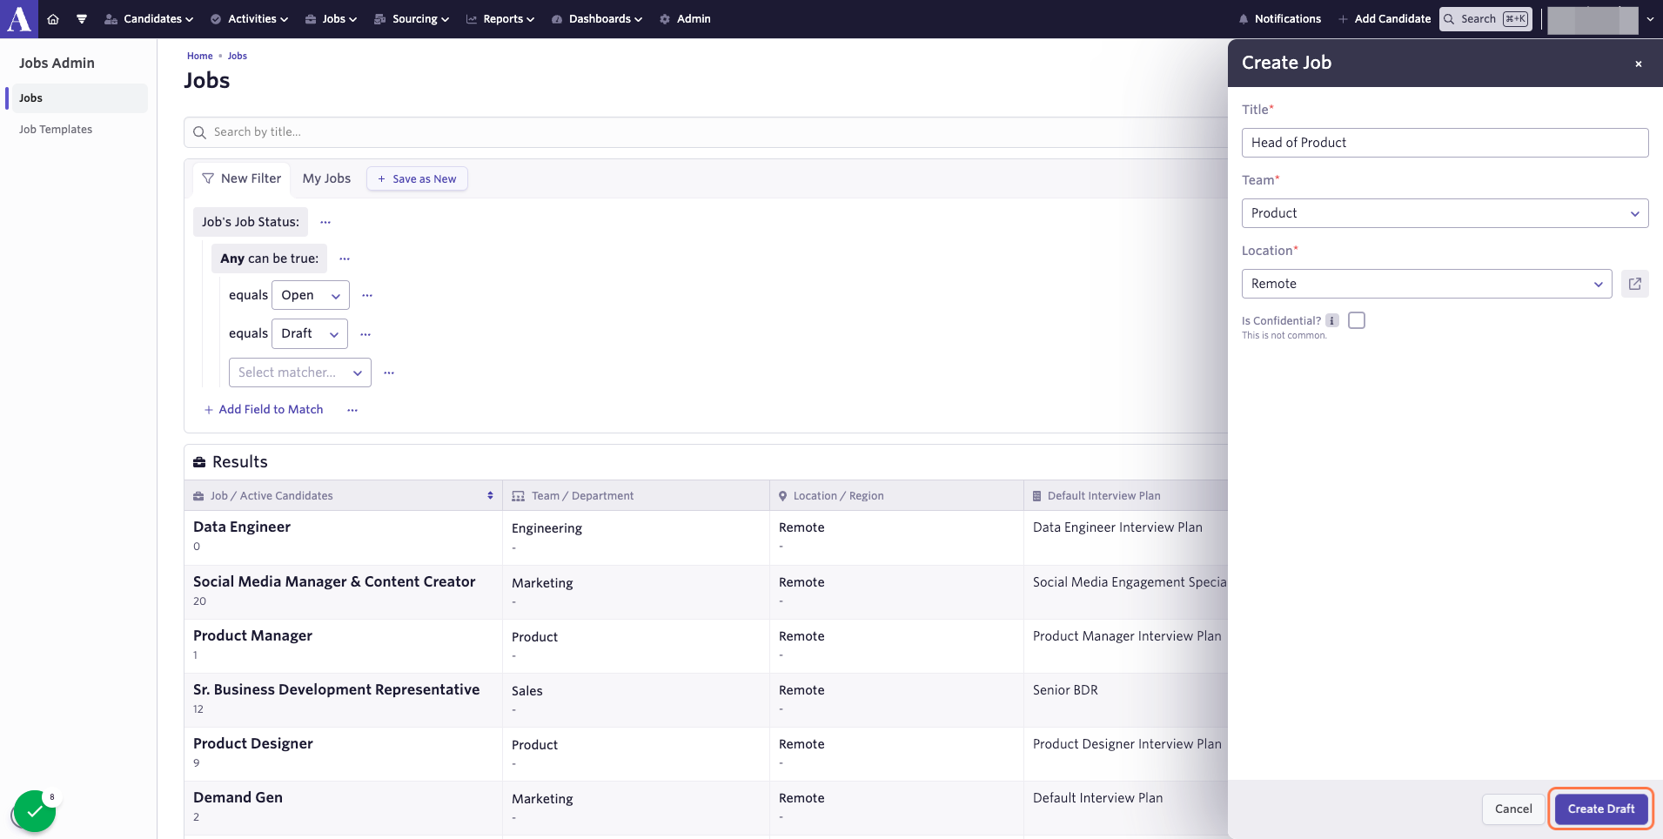Open the Sourcing menu

(x=412, y=19)
